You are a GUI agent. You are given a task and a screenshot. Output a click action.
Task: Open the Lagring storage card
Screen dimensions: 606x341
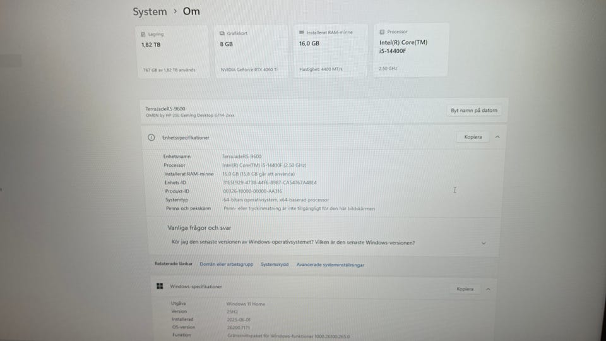coord(173,52)
